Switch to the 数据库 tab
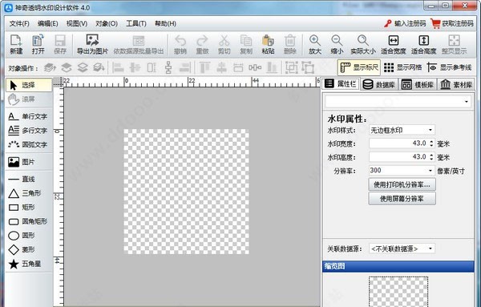The image size is (481, 307). 379,84
